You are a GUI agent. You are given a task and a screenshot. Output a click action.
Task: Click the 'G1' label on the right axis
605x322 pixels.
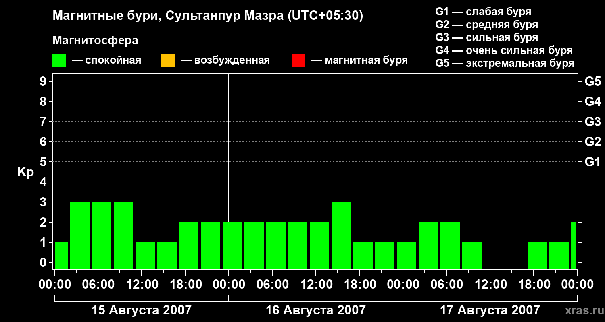tap(592, 162)
